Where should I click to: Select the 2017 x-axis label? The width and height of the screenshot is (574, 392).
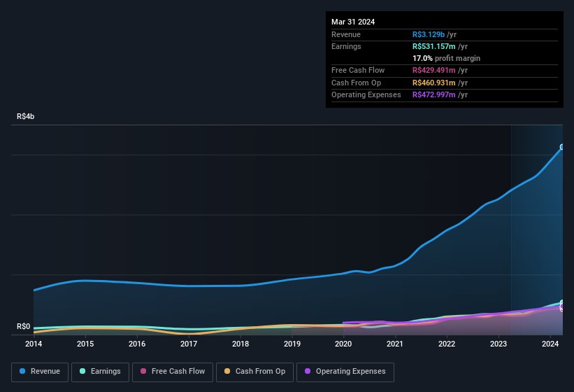click(x=189, y=344)
